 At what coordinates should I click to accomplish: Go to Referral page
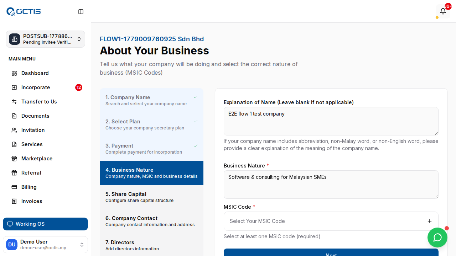45,173
